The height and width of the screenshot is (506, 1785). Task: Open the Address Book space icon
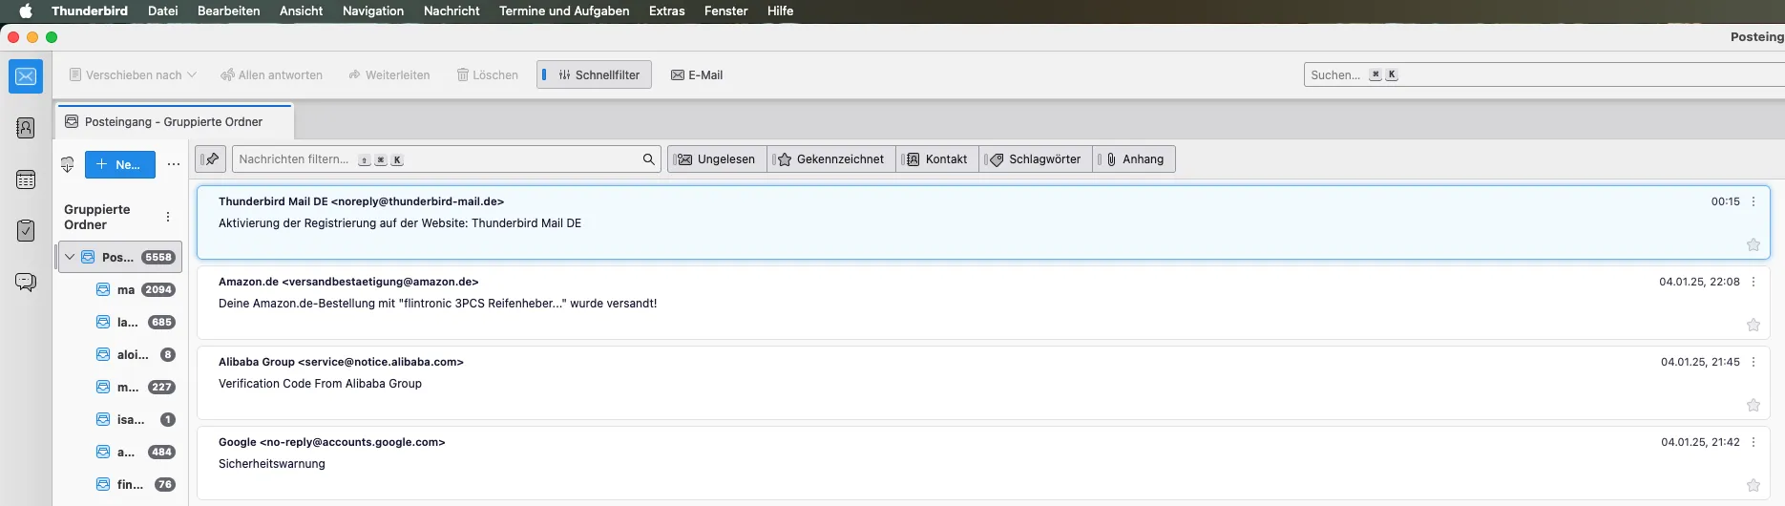26,128
